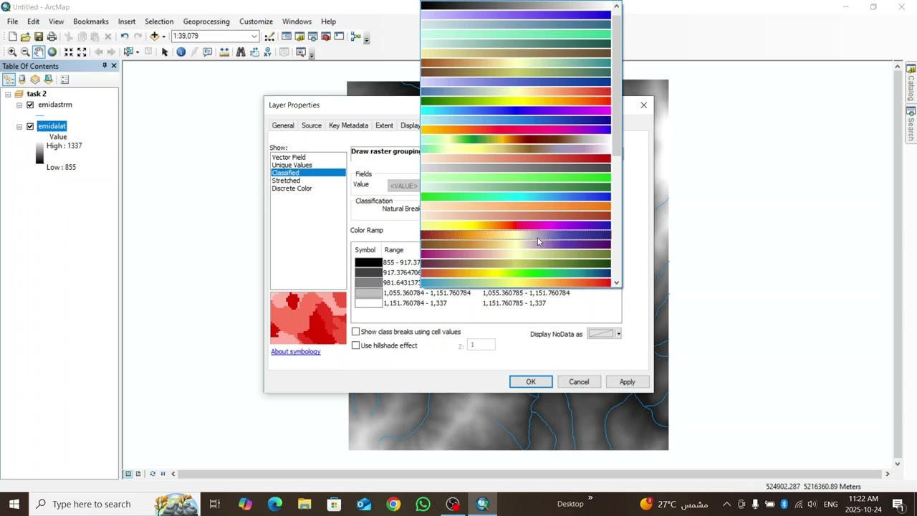Click the black symbol for 855 class

click(x=368, y=263)
